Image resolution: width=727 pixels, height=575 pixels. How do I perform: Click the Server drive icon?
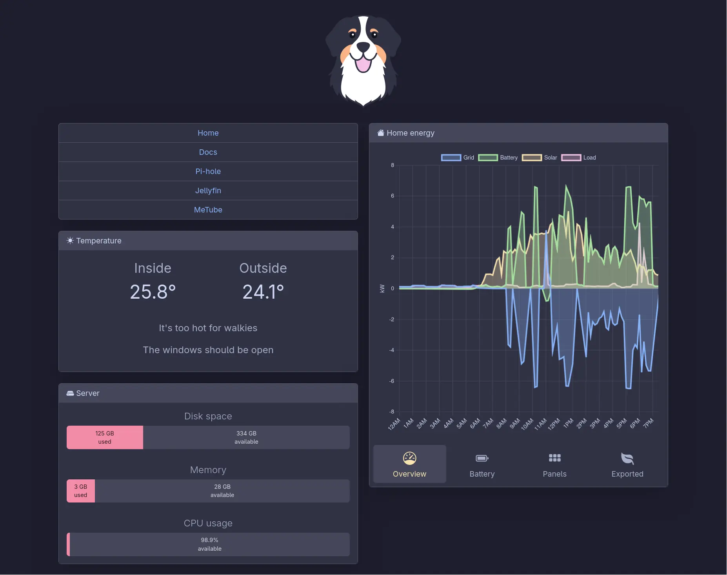click(70, 393)
